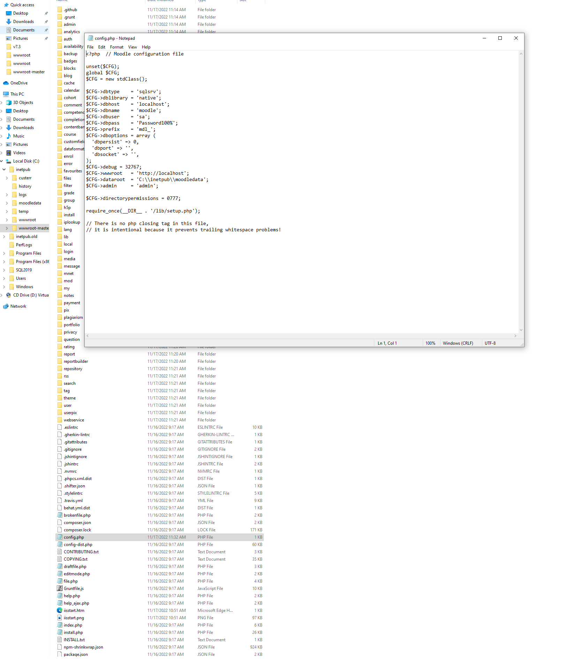Click the Local Disk (C:) drive icon
The image size is (575, 659).
pos(9,161)
